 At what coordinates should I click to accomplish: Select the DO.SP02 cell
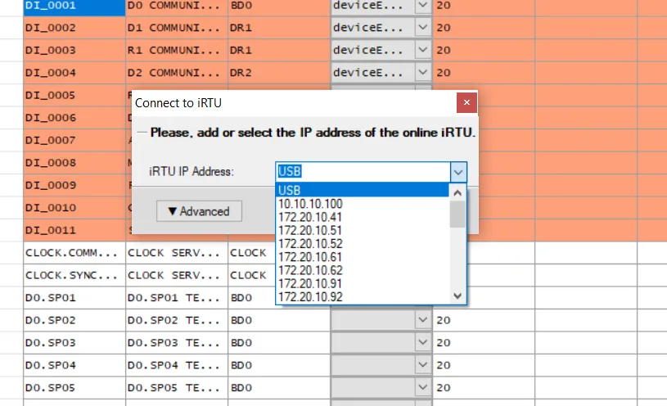74,320
